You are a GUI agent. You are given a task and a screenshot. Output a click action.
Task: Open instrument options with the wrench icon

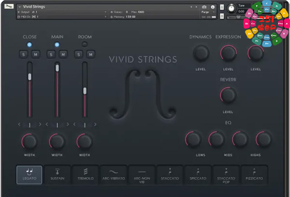click(x=9, y=7)
